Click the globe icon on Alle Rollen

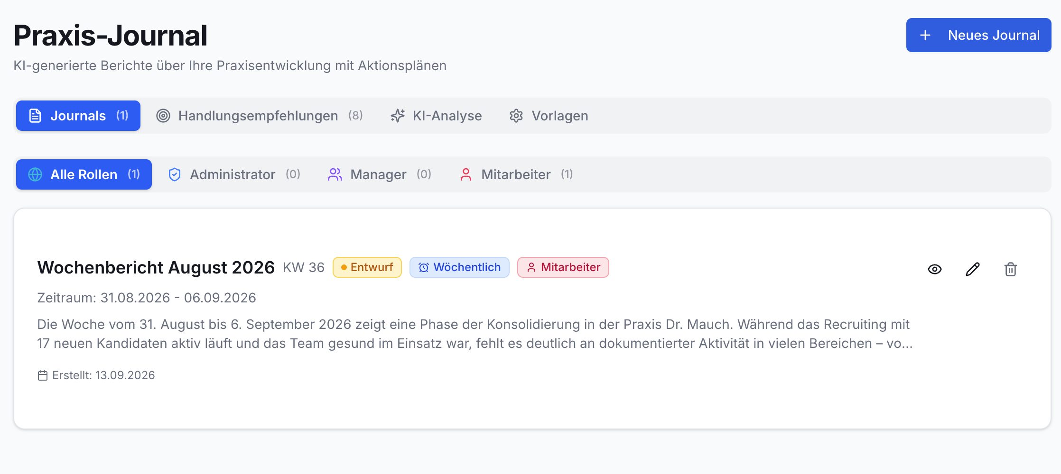(x=35, y=174)
